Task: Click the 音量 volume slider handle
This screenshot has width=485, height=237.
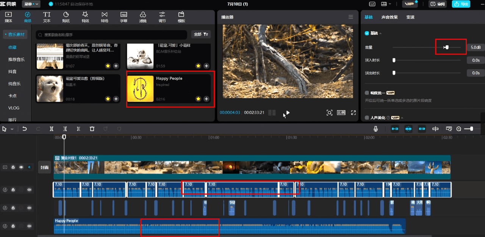Action: pos(447,47)
